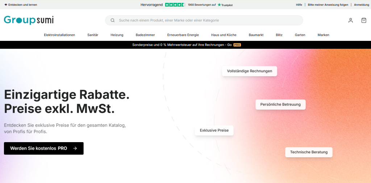371x183 pixels.
Task: Click the user account icon
Action: [350, 20]
